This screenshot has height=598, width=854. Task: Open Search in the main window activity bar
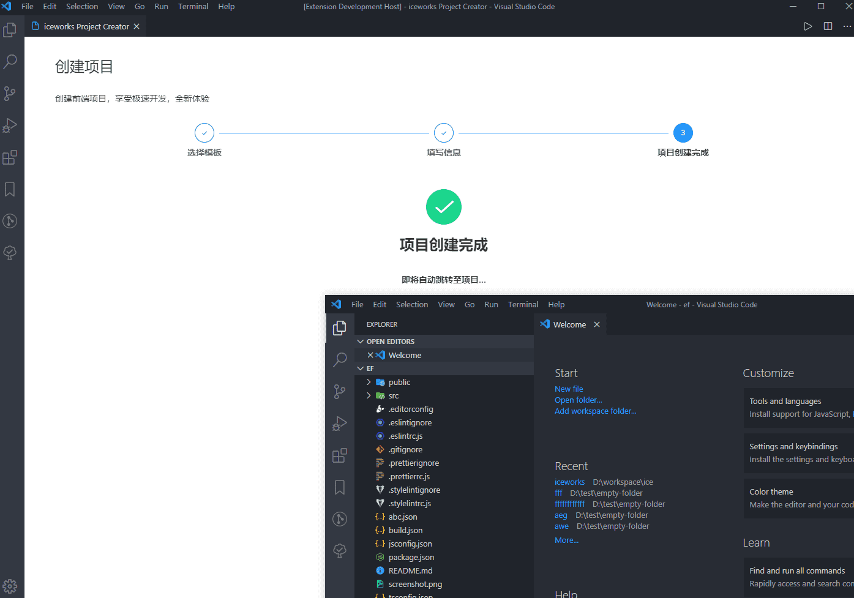click(10, 61)
